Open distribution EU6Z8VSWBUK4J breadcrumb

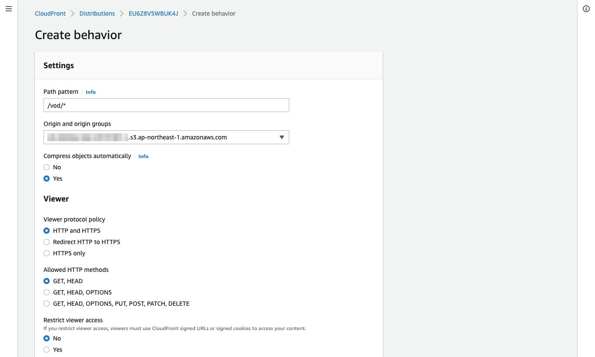[154, 13]
